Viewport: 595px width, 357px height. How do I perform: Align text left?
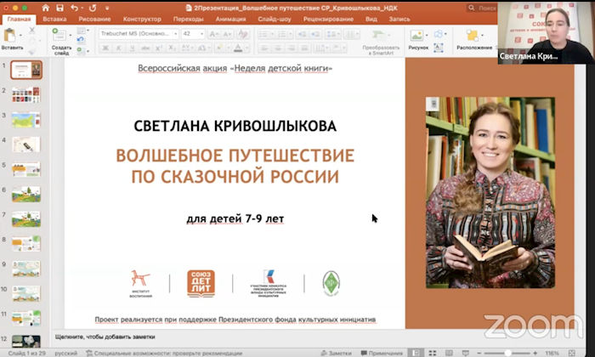coord(264,48)
